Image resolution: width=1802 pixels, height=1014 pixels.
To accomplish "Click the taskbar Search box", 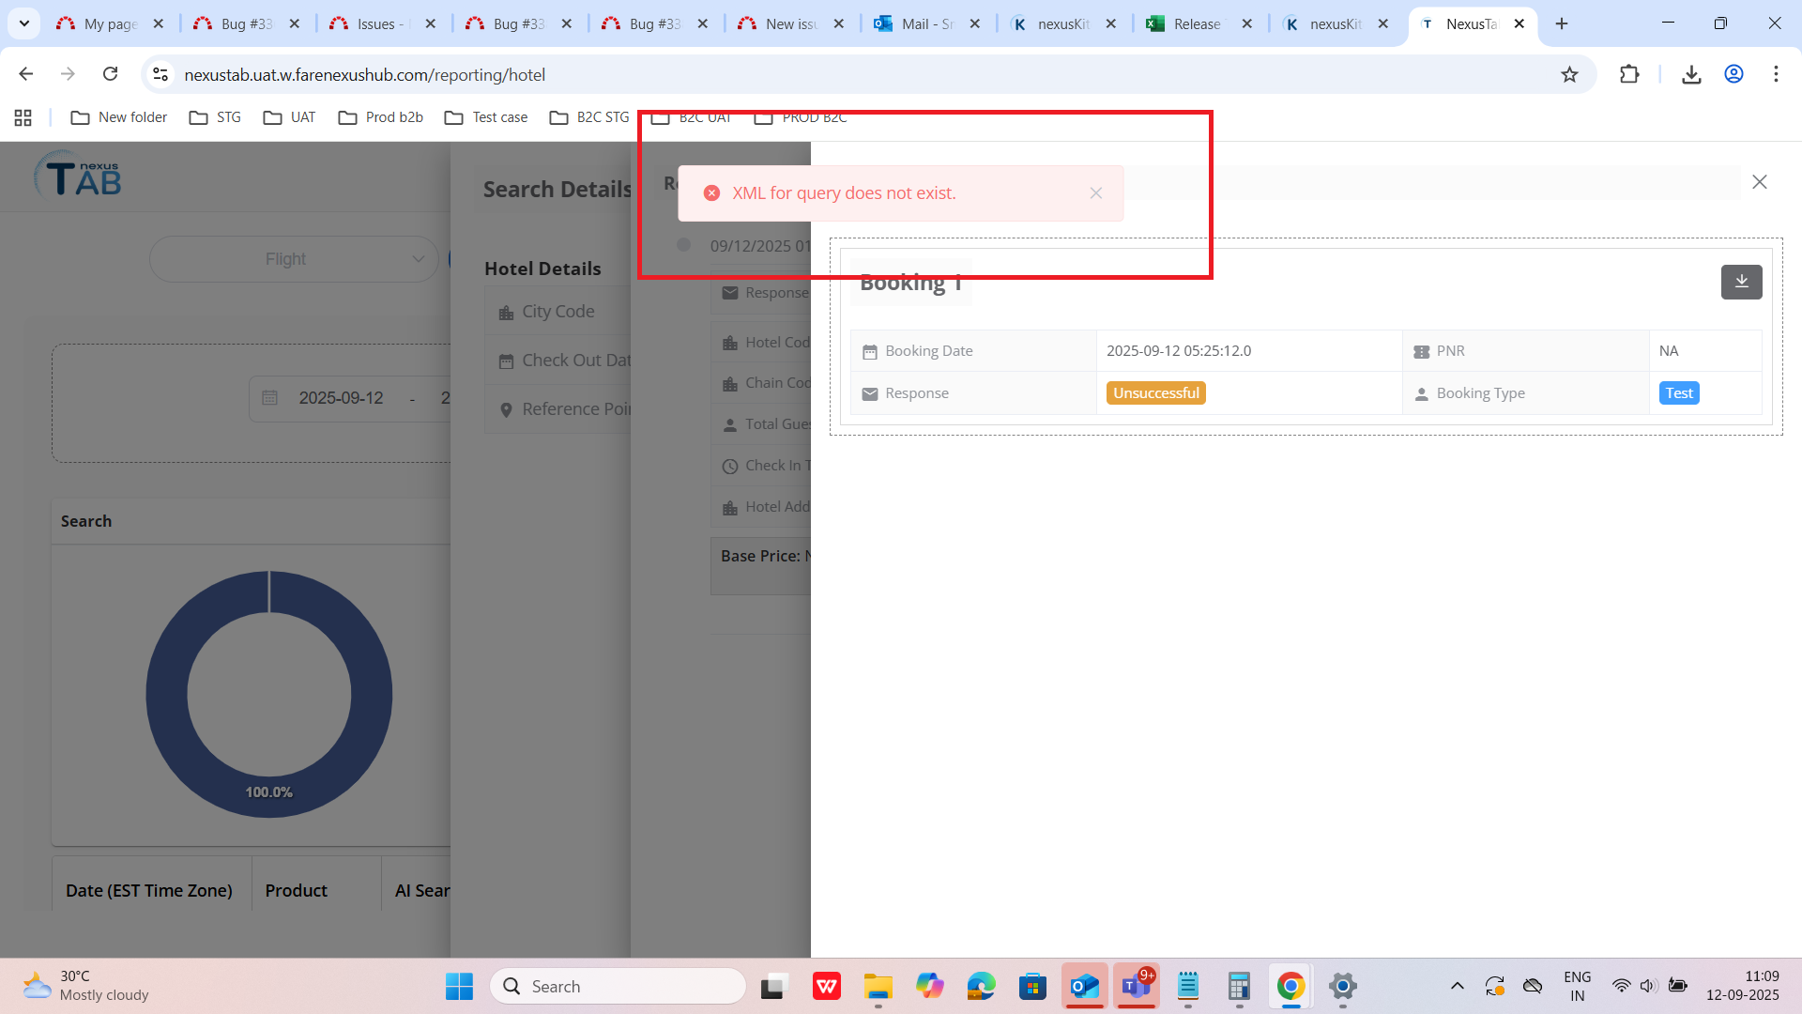I will coord(618,986).
